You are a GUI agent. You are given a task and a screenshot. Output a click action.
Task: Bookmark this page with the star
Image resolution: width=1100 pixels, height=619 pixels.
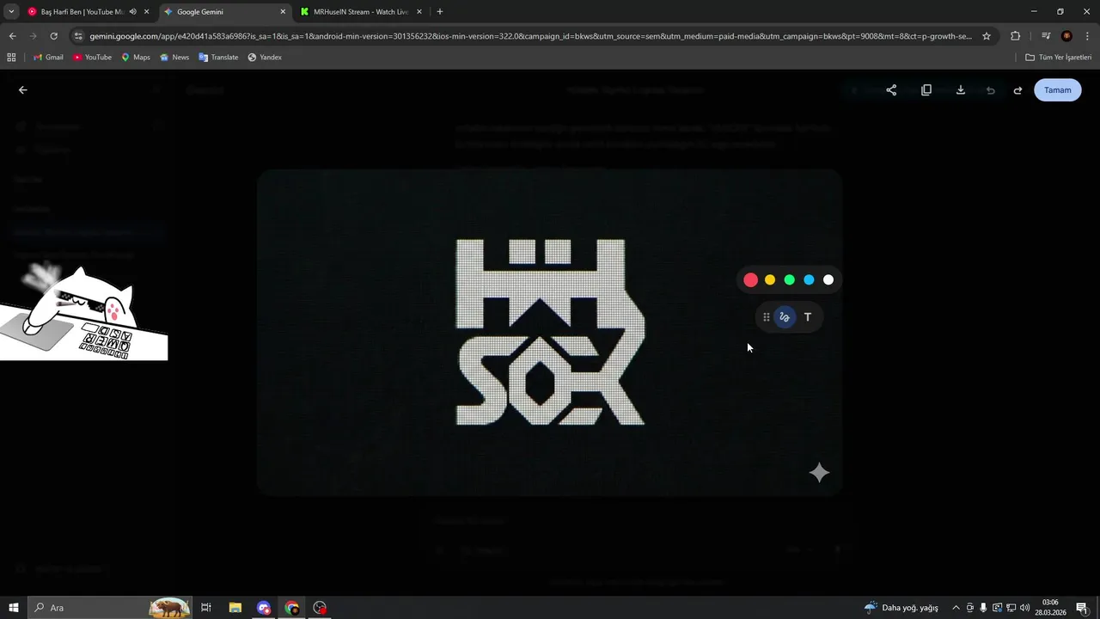coord(987,36)
